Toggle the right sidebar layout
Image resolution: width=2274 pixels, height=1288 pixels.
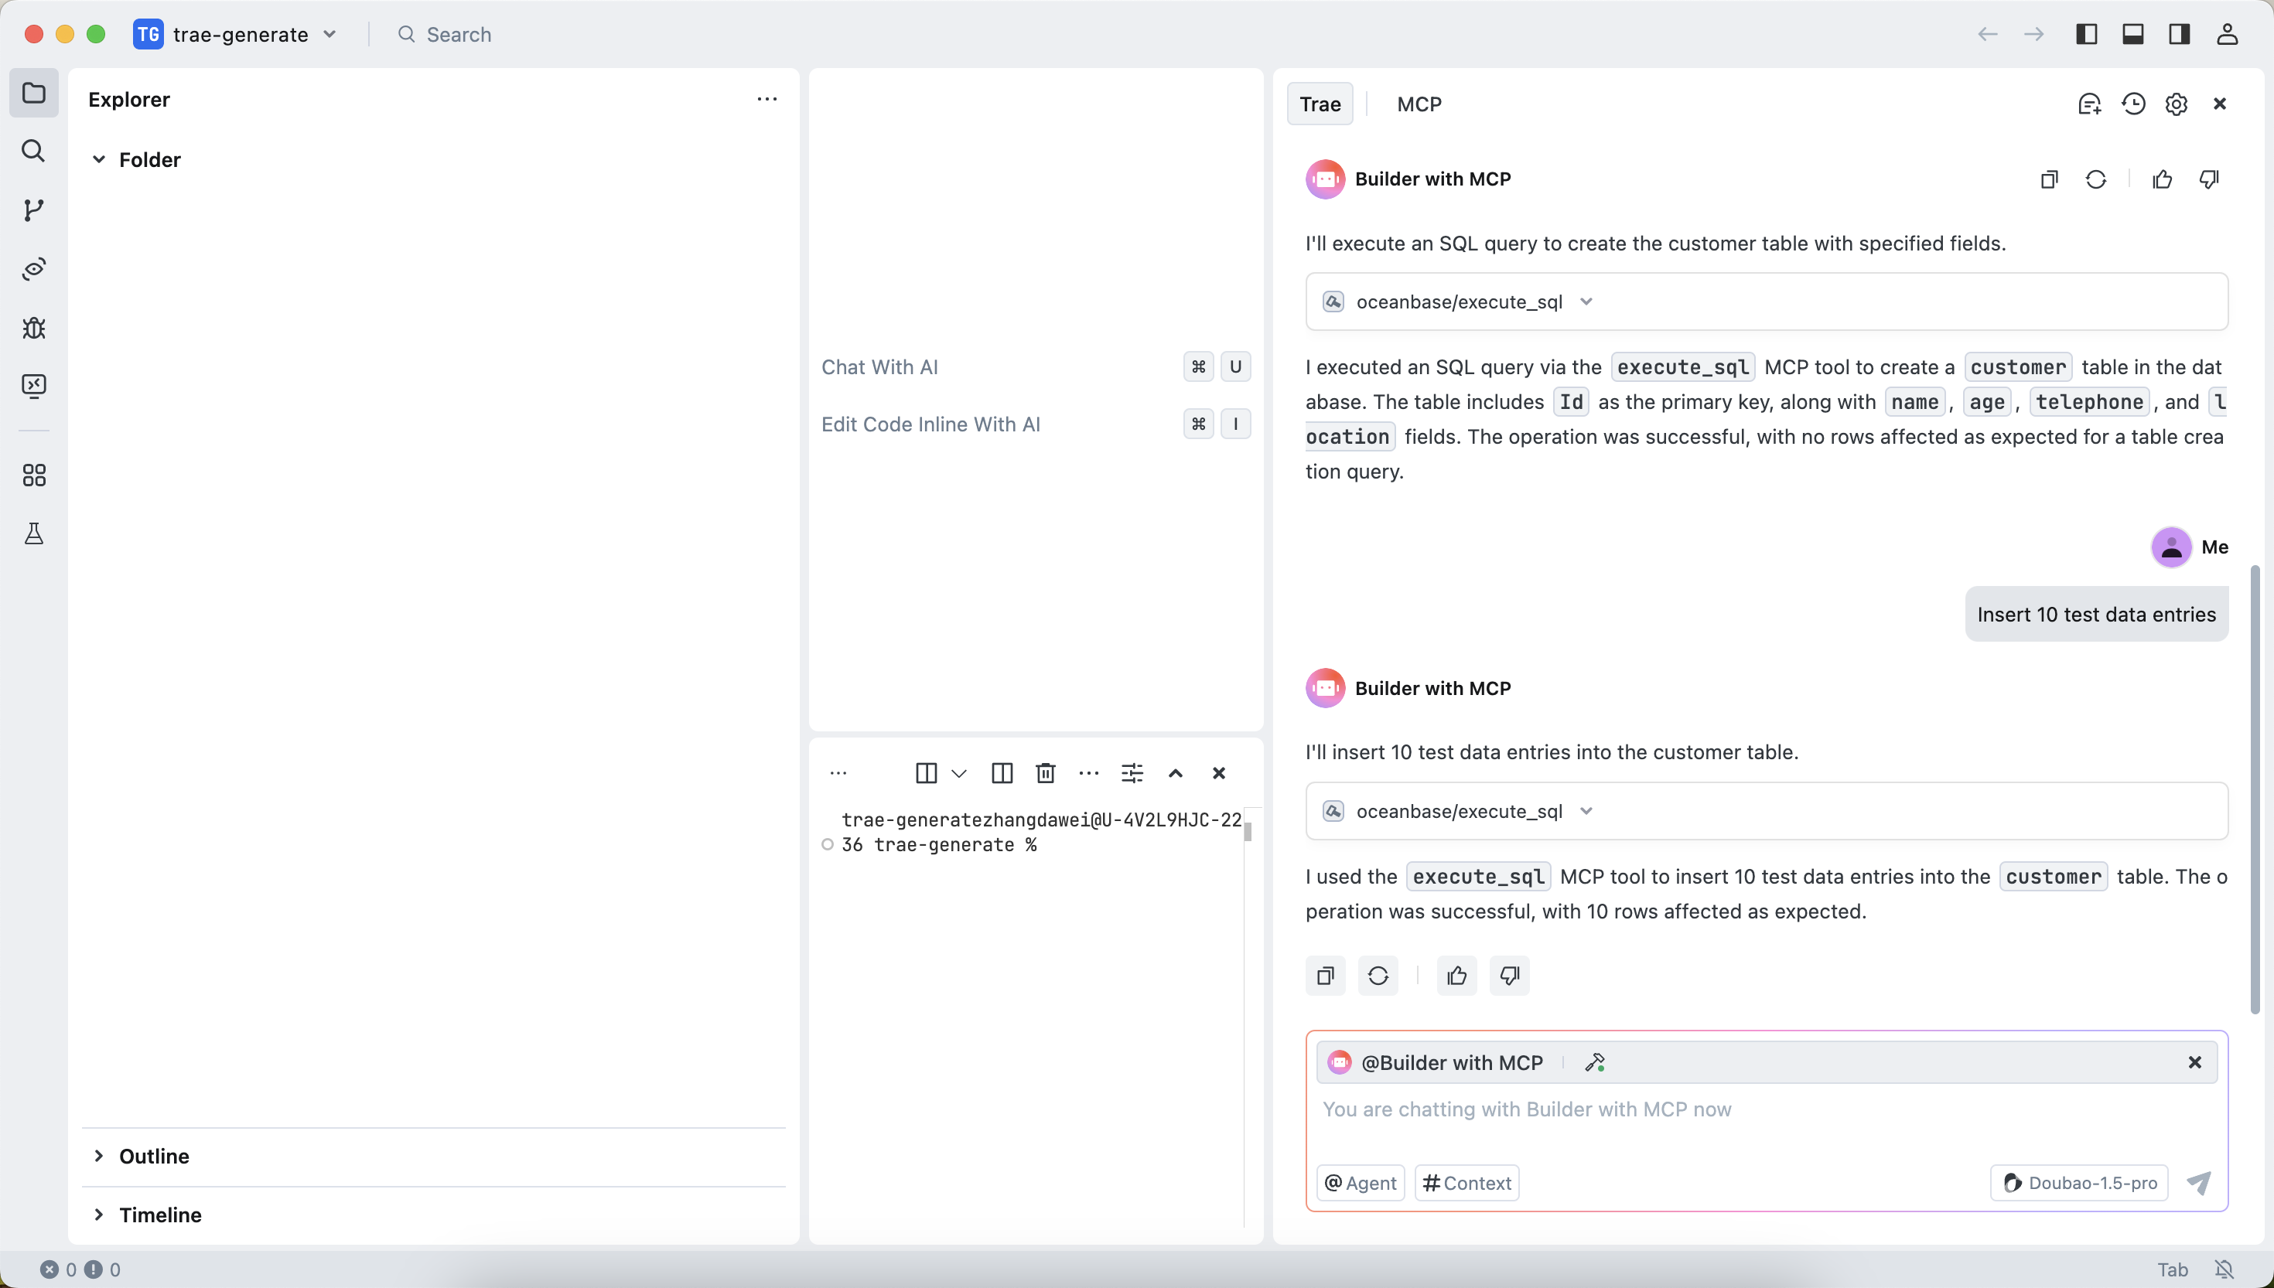click(x=2180, y=35)
